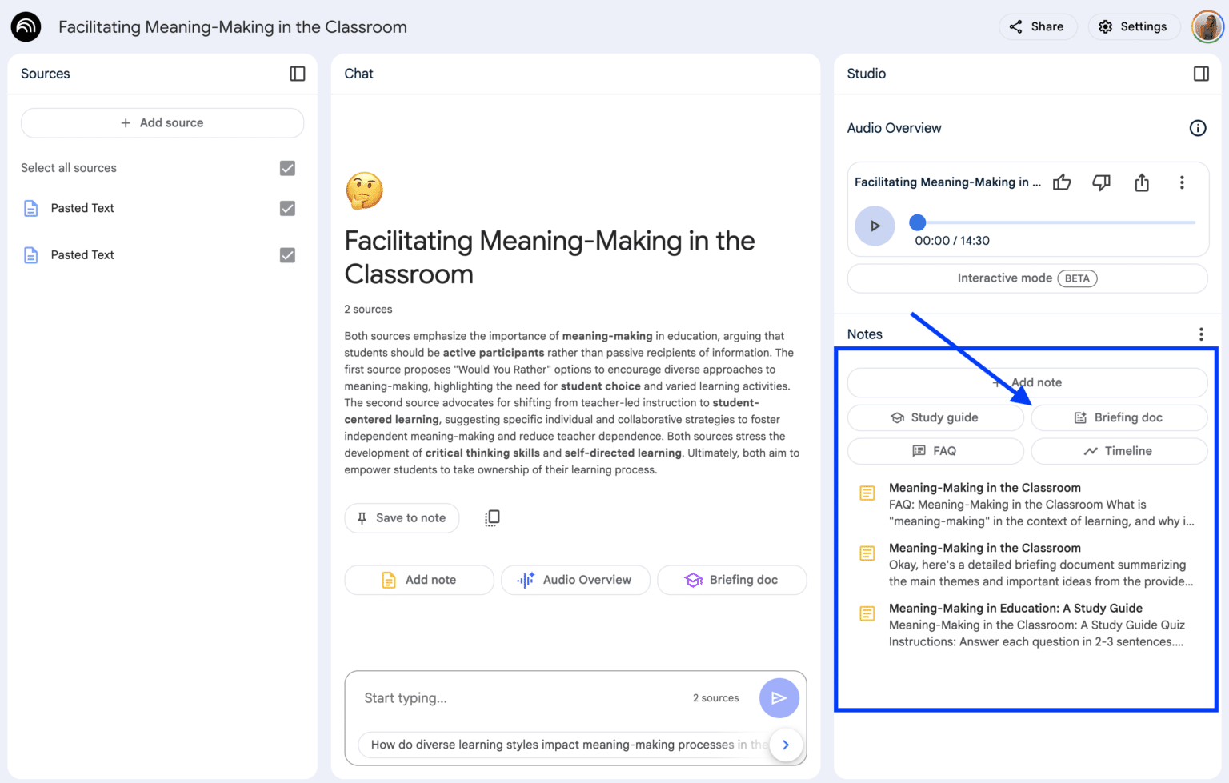The image size is (1229, 783).
Task: Enable Interactive mode for the audio
Action: 1027,278
